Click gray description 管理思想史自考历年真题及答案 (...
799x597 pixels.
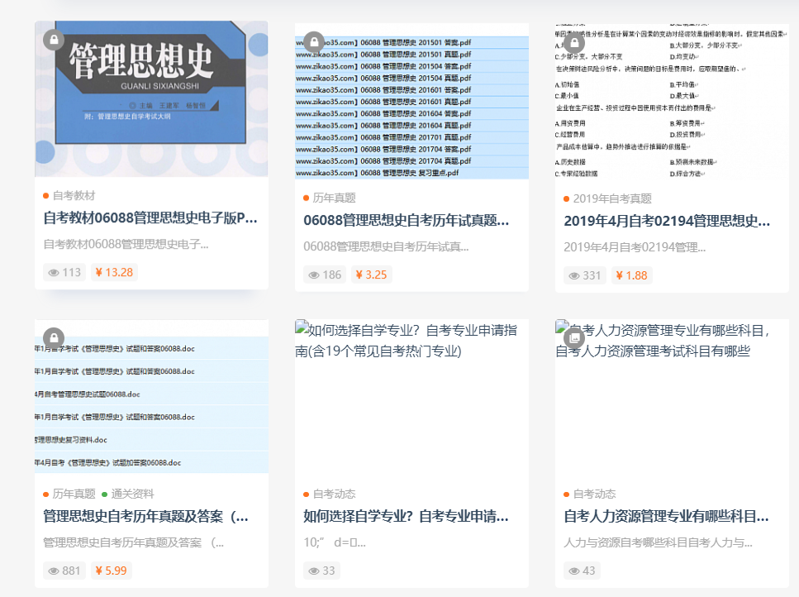click(x=134, y=542)
